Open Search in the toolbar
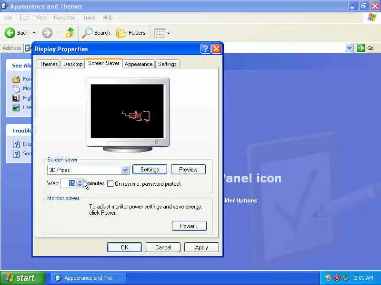 point(96,33)
